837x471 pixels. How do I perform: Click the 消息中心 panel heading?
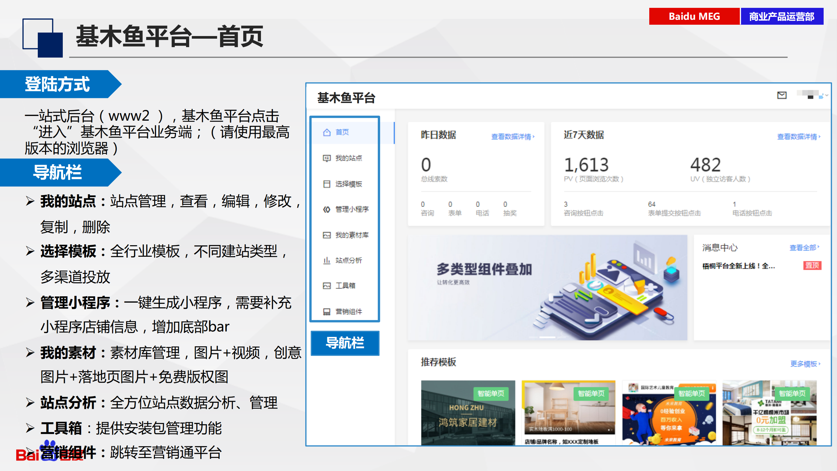click(720, 248)
